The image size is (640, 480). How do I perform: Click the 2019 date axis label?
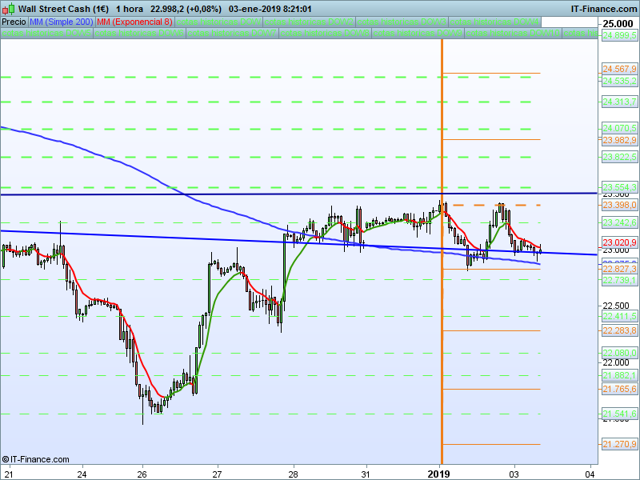(x=438, y=474)
